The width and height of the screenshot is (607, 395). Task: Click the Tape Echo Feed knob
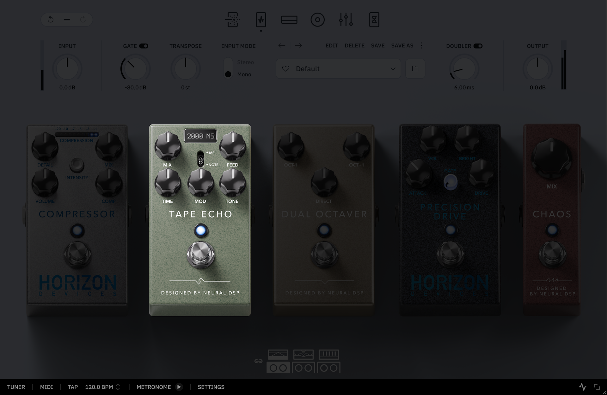(x=232, y=146)
